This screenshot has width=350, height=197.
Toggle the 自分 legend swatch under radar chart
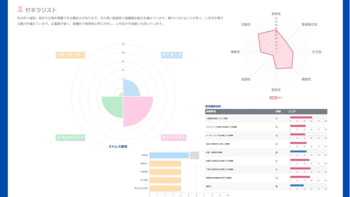coord(273,98)
